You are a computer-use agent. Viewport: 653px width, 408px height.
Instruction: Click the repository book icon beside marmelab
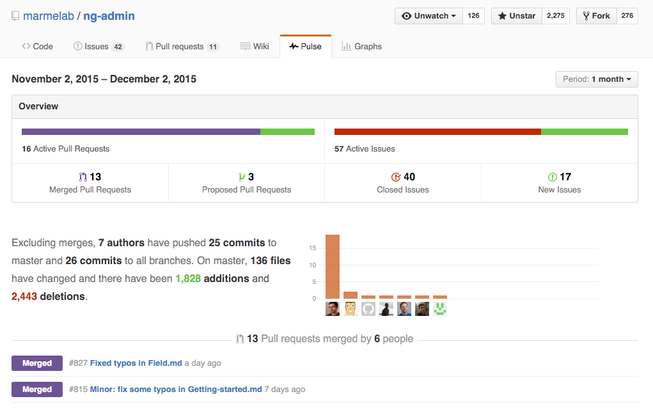pos(15,16)
